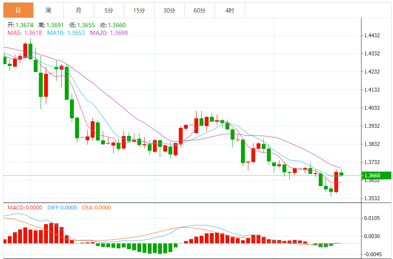Click the latest small green candlestick
The width and height of the screenshot is (393, 259).
click(341, 174)
